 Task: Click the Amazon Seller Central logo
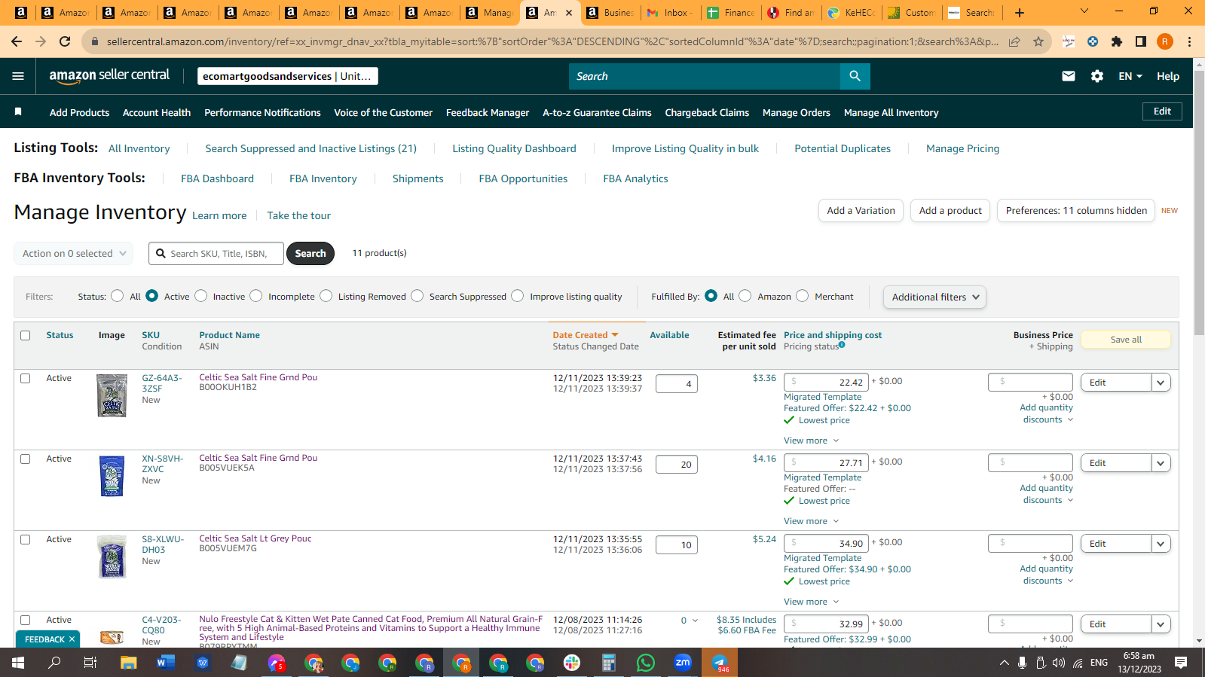point(109,75)
